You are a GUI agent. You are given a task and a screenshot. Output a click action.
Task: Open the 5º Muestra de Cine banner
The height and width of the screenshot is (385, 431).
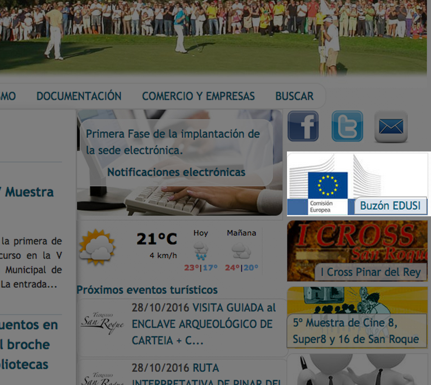(355, 331)
